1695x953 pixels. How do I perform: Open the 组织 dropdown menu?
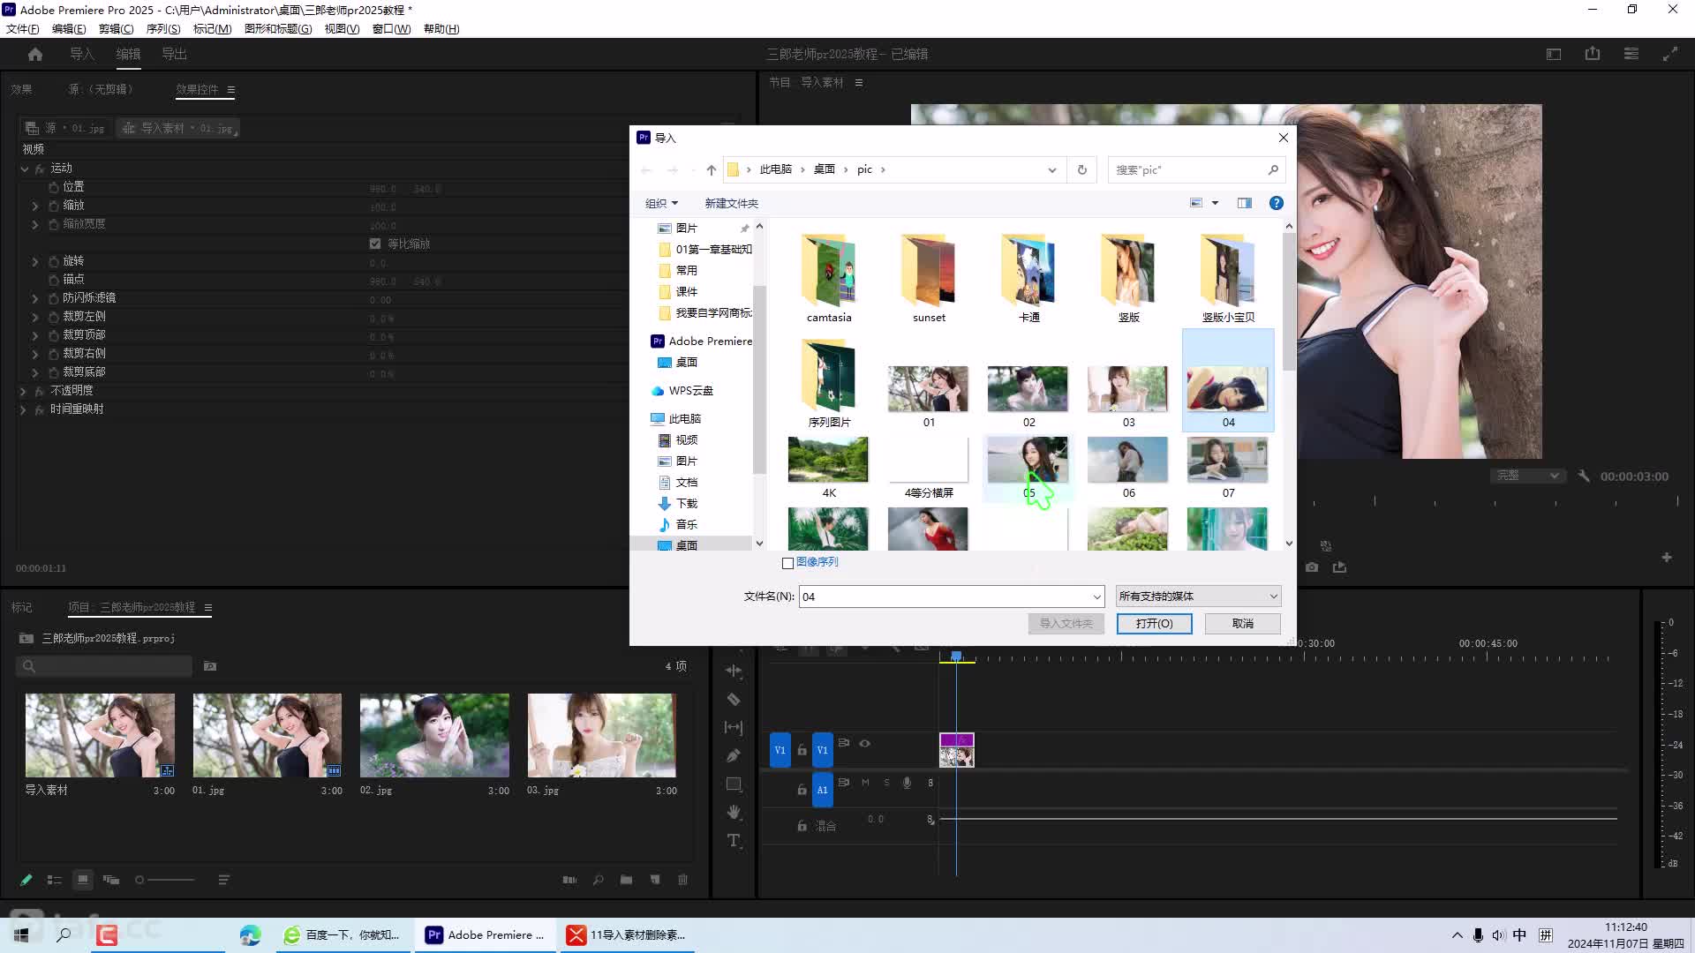pos(661,203)
